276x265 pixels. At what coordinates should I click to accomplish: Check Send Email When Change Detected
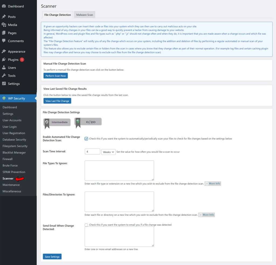pos(86,225)
